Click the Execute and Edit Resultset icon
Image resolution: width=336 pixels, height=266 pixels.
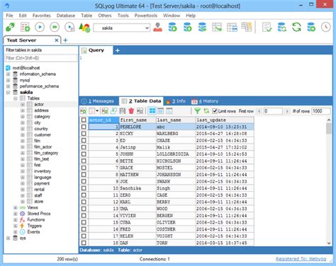click(x=69, y=27)
